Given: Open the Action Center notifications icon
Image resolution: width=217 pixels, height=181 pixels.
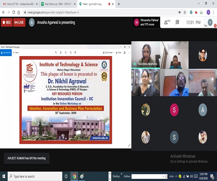Looking at the screenshot, I should tap(212, 177).
